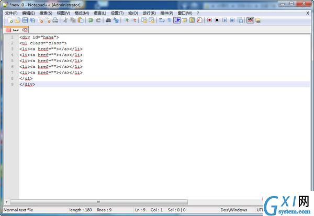Zoom out using the toolbar icon
Viewport: 314px width, 216px height.
134,20
